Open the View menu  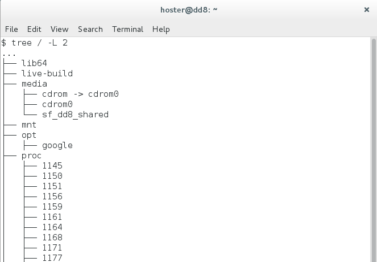[x=59, y=29]
